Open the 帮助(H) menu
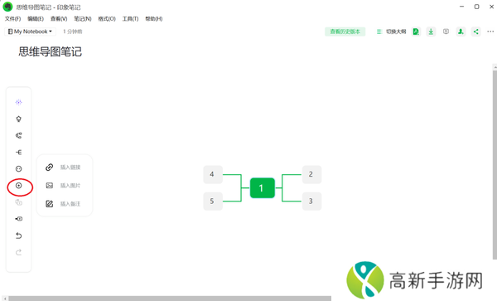 154,19
